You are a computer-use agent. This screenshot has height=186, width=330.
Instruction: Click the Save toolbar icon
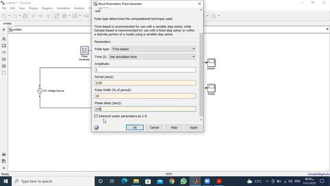coord(25,16)
